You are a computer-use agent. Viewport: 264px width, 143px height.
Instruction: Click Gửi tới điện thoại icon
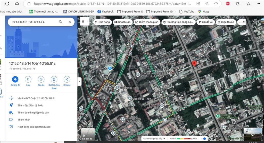point(54,79)
